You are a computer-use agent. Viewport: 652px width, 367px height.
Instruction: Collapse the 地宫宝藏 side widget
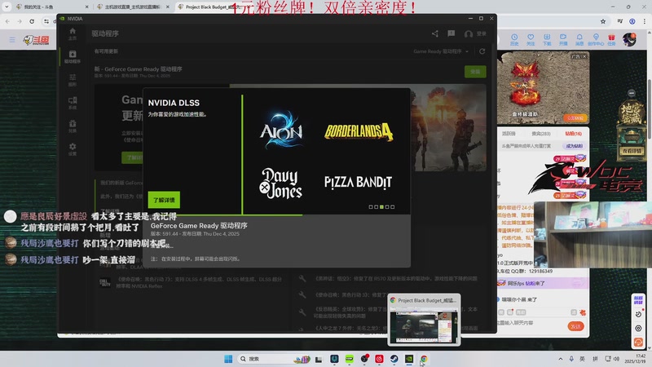click(632, 93)
